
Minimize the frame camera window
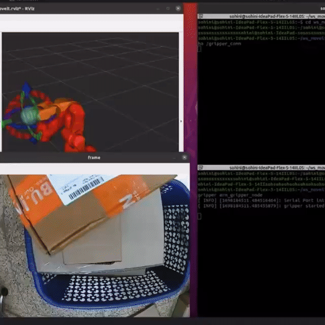tap(174, 158)
